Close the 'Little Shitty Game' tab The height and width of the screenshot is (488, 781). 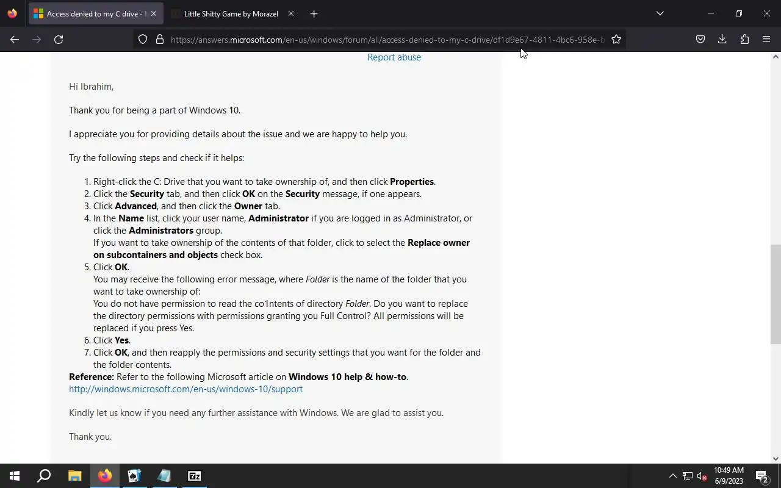click(291, 13)
